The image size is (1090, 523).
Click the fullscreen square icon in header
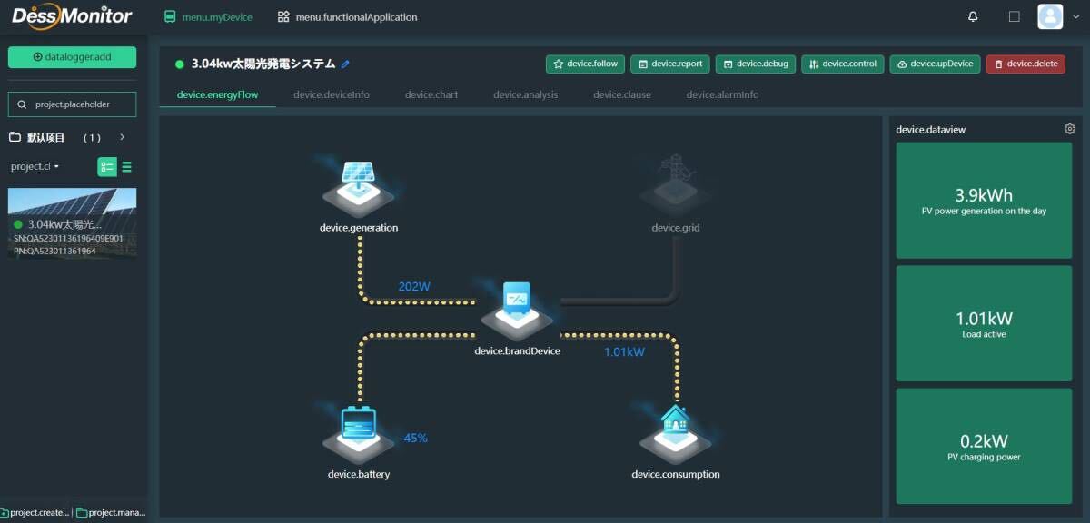(1015, 16)
